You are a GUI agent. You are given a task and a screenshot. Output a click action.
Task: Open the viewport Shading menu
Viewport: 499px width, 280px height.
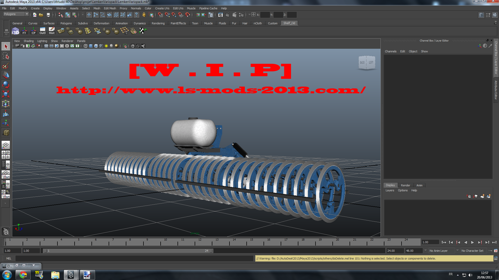29,41
